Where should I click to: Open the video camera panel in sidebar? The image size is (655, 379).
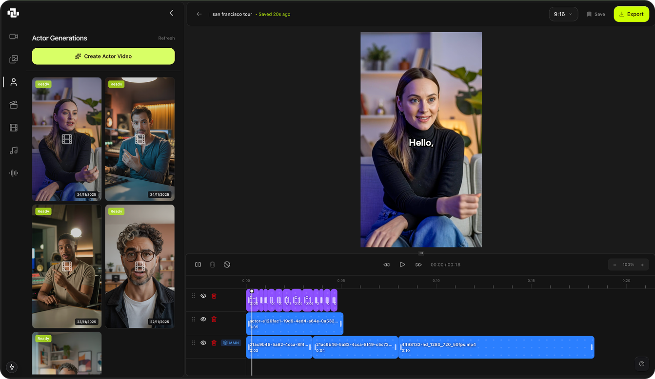pos(14,37)
